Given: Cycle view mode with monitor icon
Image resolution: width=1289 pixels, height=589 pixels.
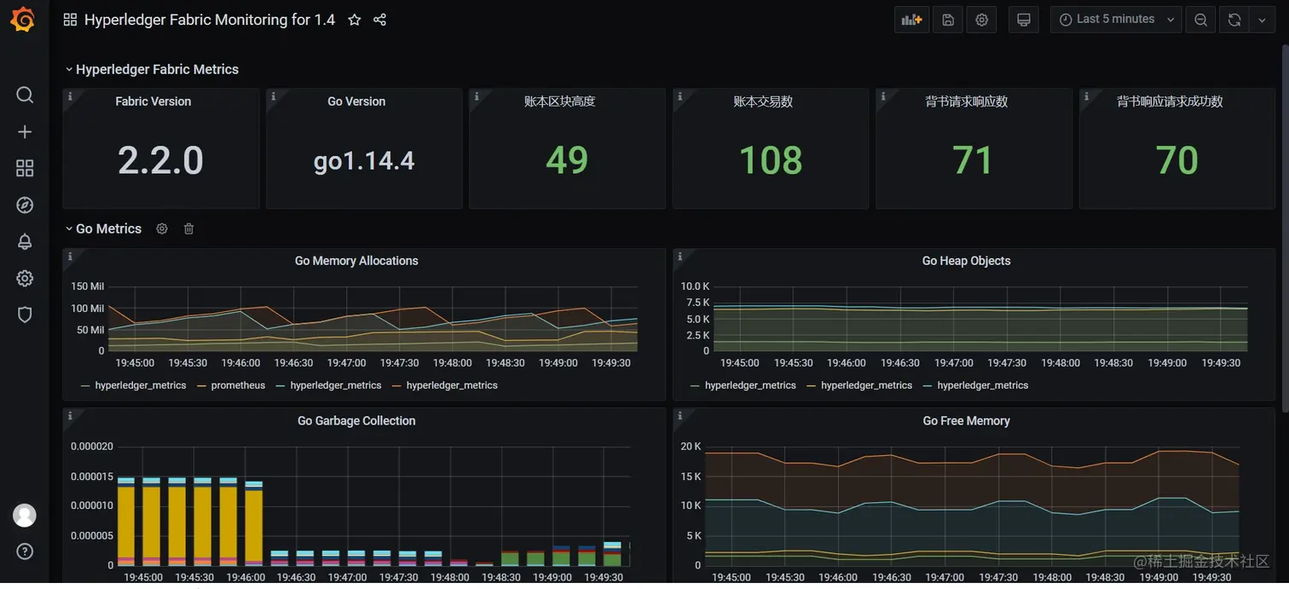Looking at the screenshot, I should tap(1024, 20).
